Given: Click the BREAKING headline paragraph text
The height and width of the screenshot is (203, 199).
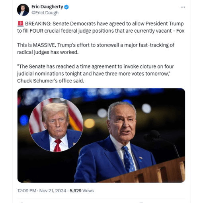Looking at the screenshot, I should (101, 27).
